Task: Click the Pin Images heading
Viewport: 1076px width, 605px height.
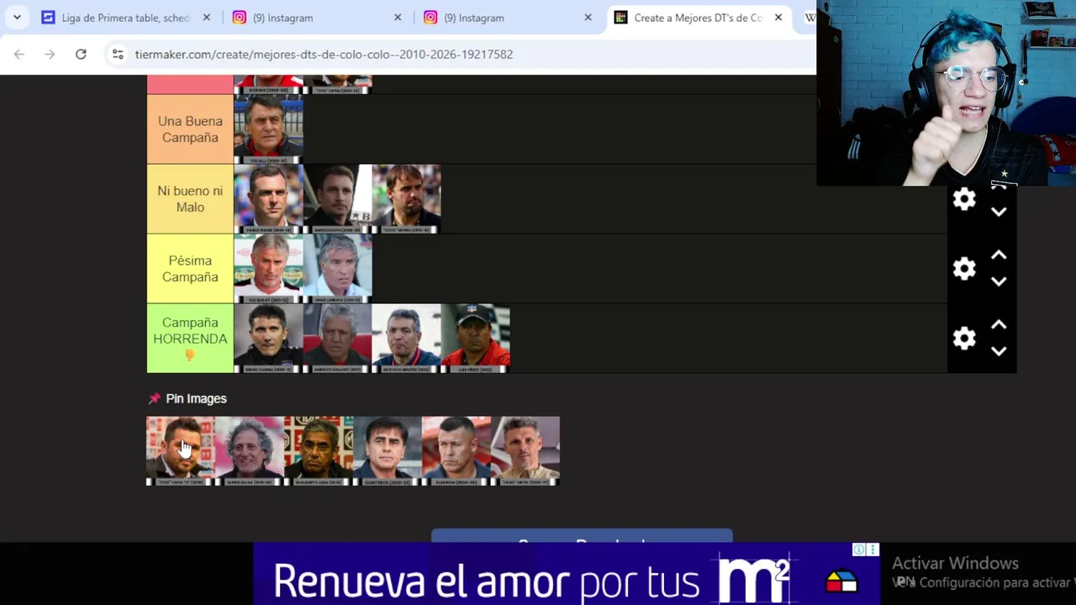Action: pos(196,398)
